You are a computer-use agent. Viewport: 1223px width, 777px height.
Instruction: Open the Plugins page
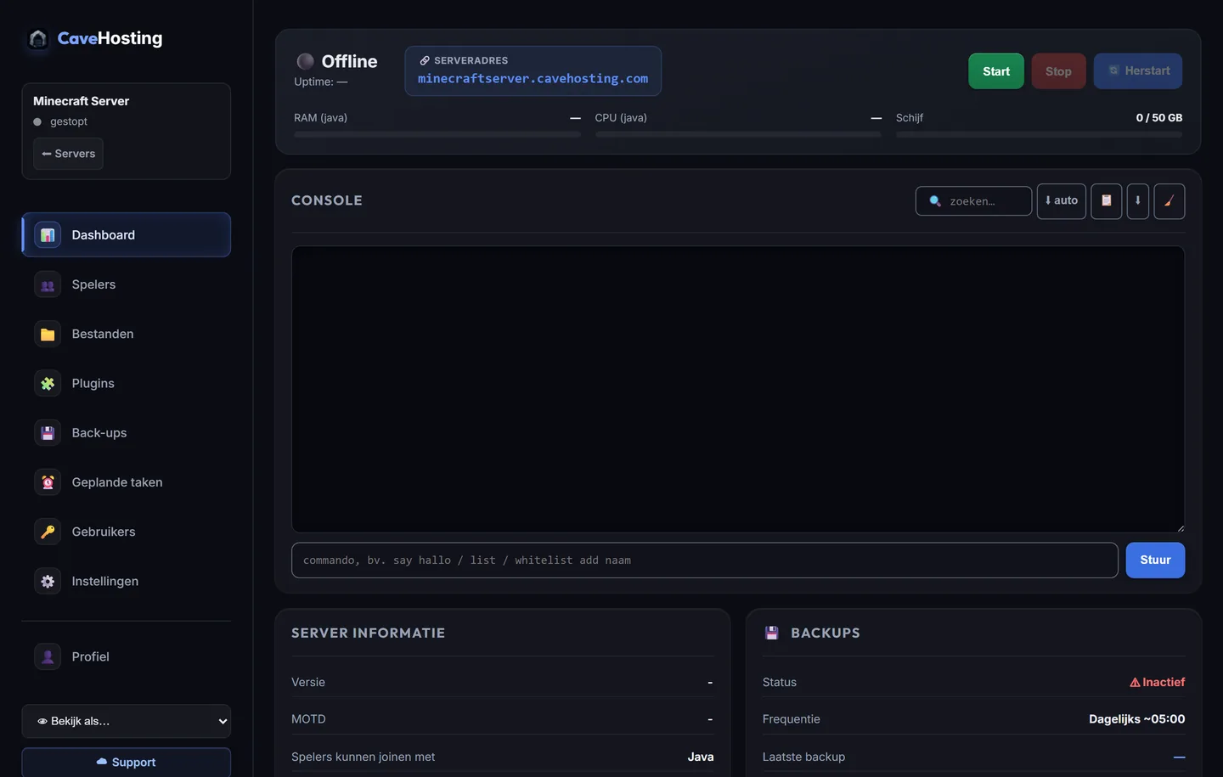tap(126, 383)
